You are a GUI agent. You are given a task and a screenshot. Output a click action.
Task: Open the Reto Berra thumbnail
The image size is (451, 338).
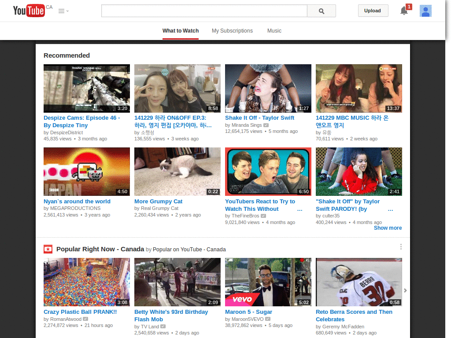[359, 282]
